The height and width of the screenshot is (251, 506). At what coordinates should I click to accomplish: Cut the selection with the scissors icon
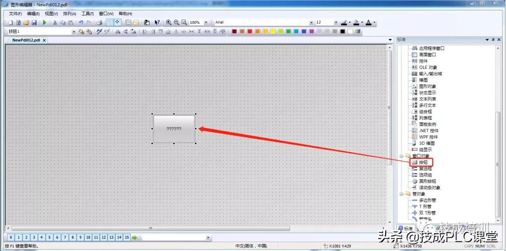55,22
